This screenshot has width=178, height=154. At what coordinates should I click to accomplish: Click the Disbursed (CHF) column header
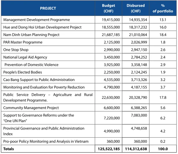click(x=136, y=8)
